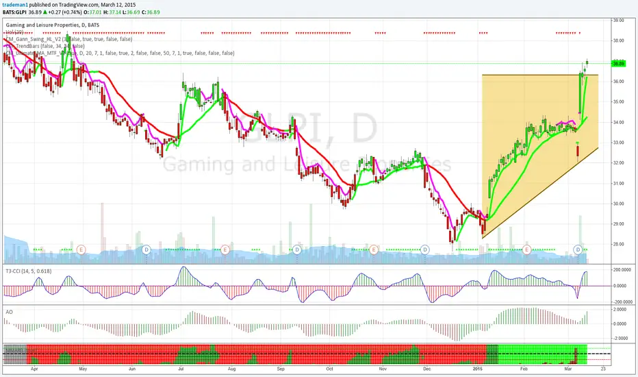638x377 pixels.
Task: Click the 32.00 price axis label
Action: click(618, 162)
